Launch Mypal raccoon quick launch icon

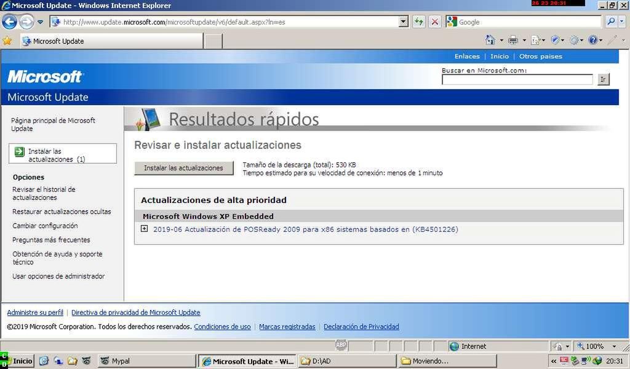[86, 360]
